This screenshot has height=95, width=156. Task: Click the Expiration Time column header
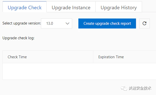(111, 57)
